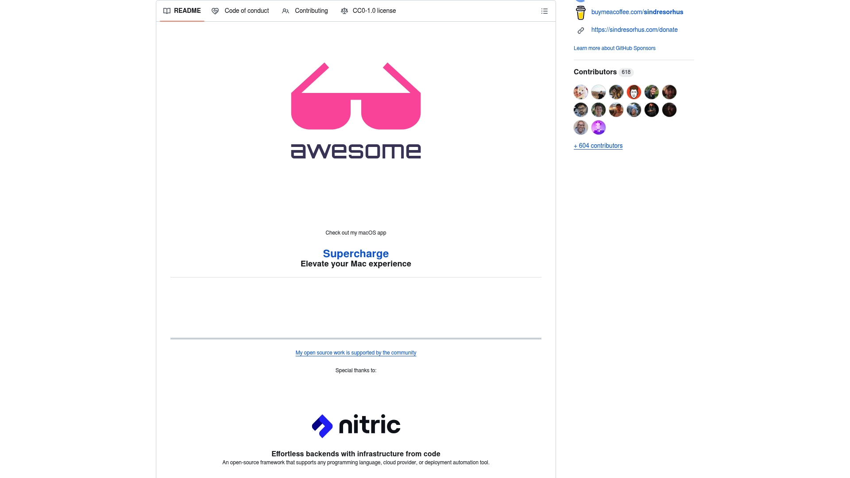Open buymeacoffee.com/sindresorhus link

coord(637,12)
